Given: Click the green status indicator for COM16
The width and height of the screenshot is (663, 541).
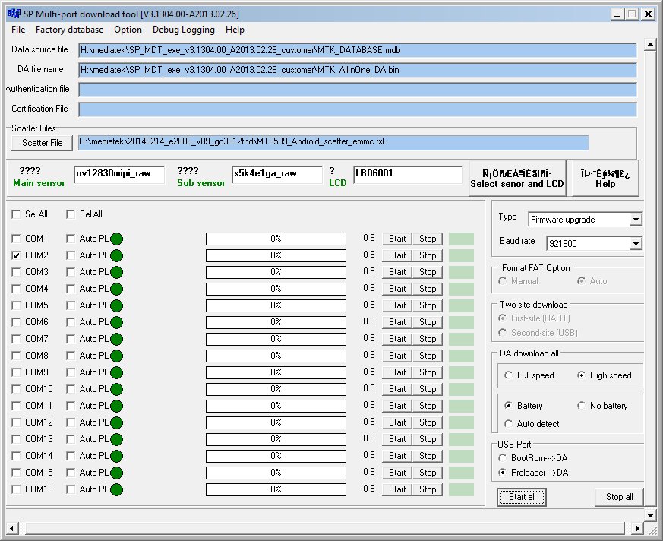Looking at the screenshot, I should [x=116, y=489].
